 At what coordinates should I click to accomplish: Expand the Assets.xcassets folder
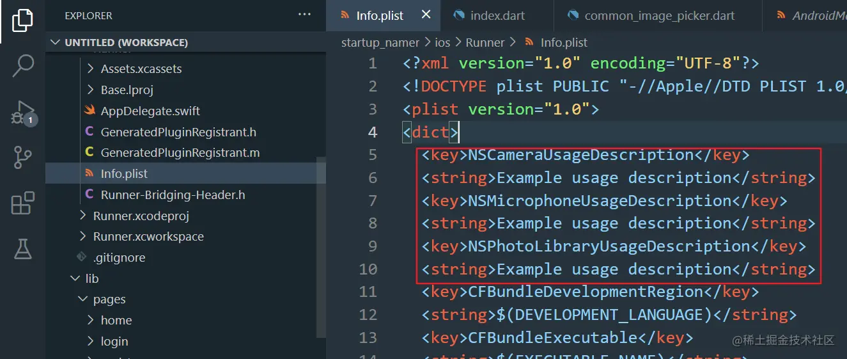pos(90,68)
